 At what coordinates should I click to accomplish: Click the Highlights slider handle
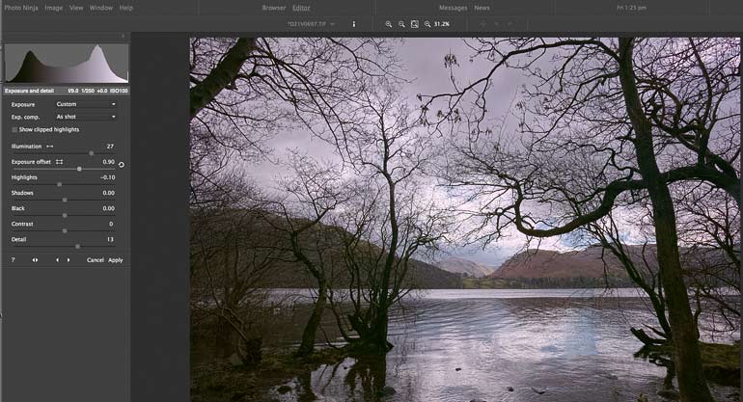coord(59,184)
